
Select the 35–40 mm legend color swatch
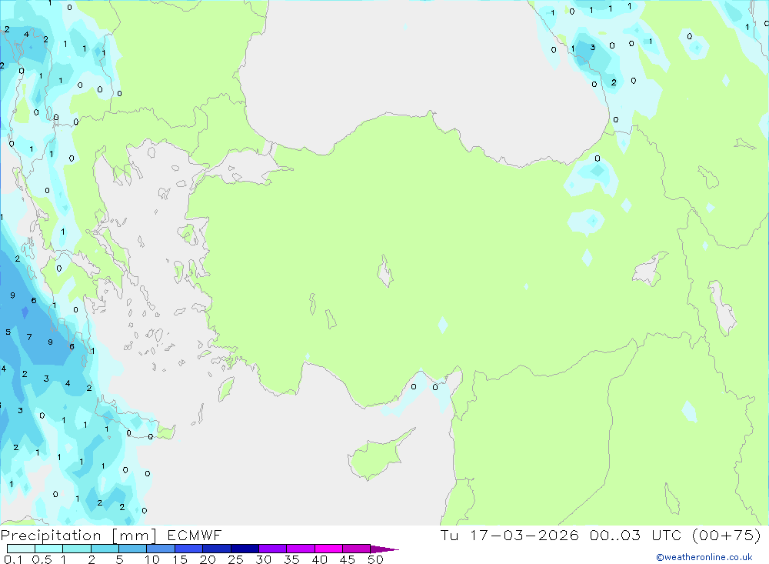pos(300,549)
